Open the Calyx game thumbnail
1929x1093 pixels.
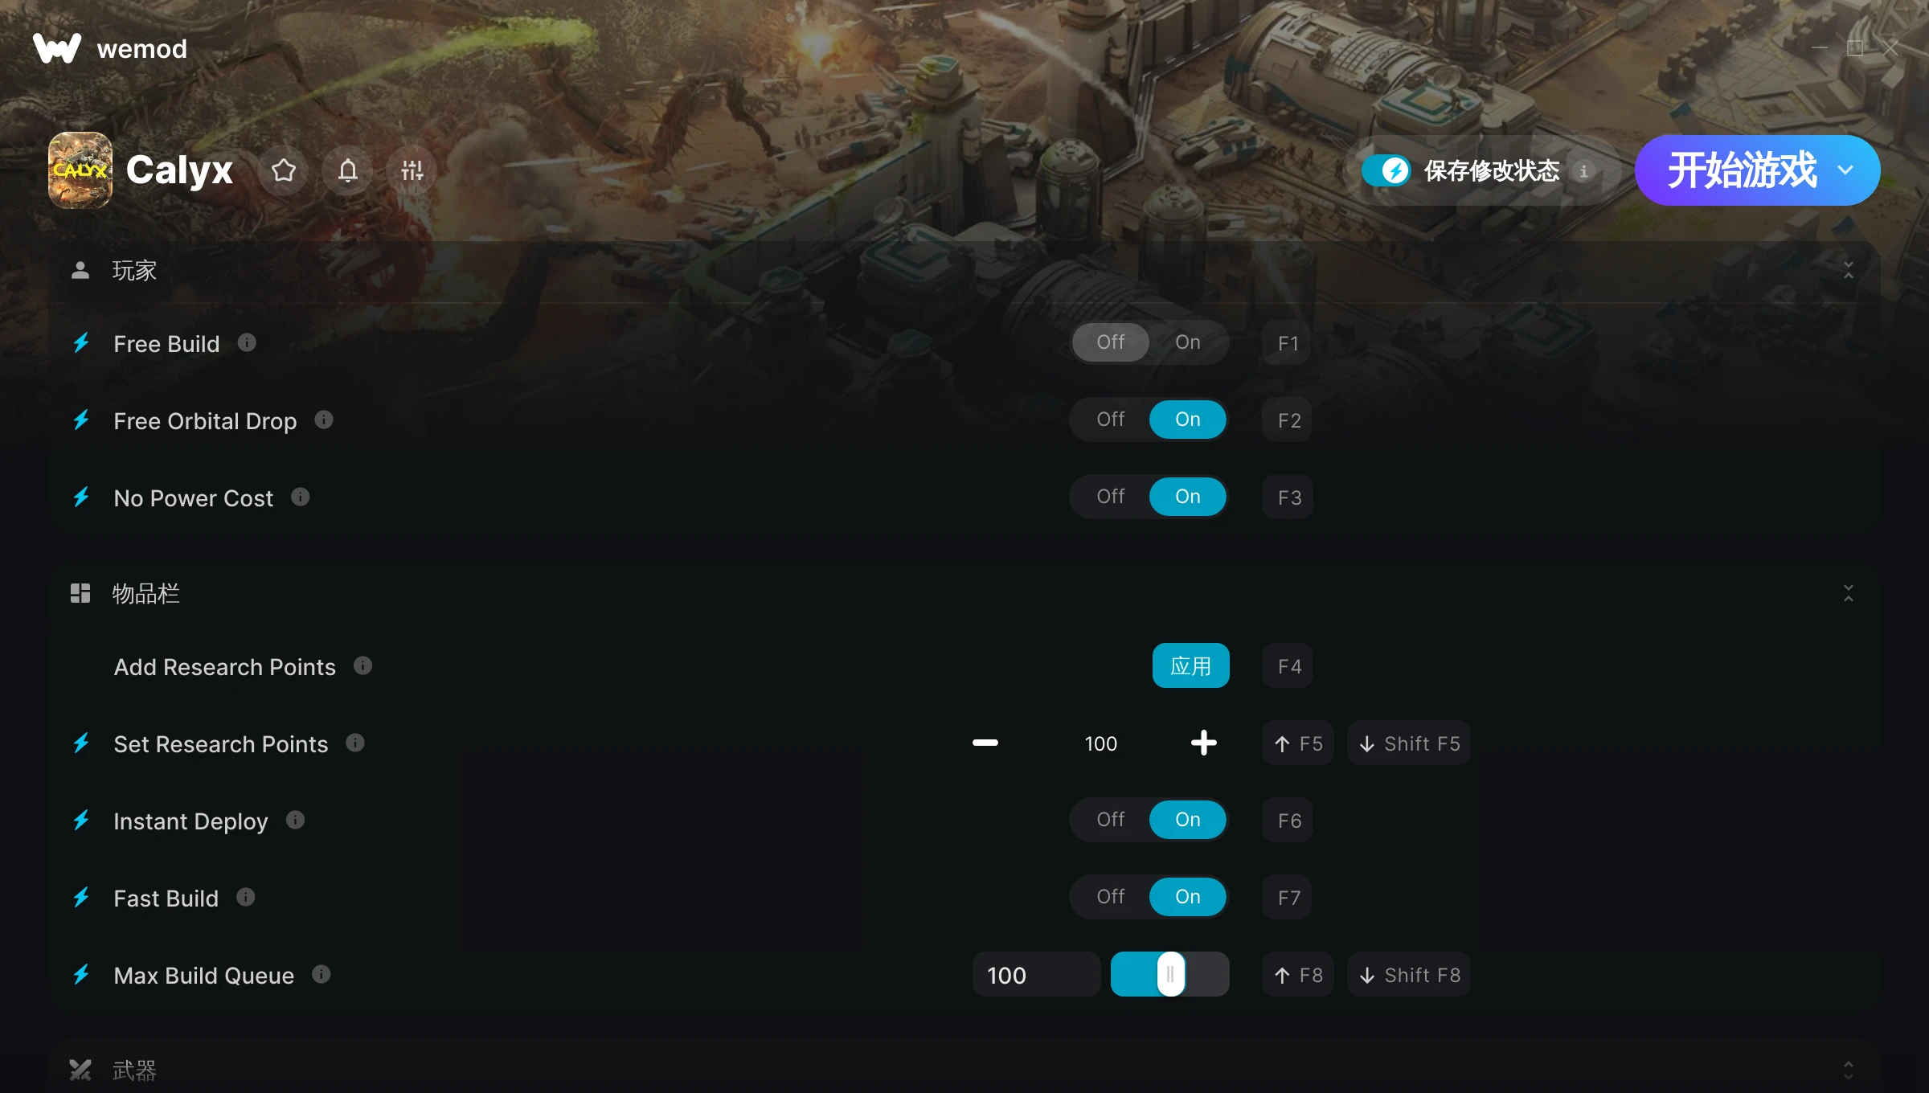click(x=80, y=170)
